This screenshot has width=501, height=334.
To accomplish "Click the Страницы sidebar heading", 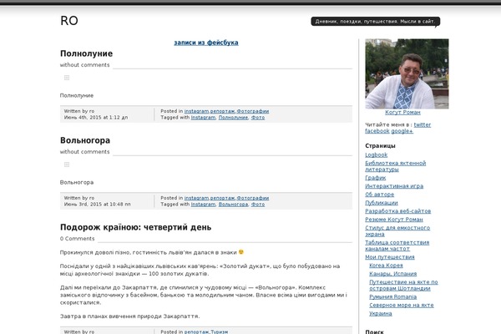I will [x=380, y=146].
